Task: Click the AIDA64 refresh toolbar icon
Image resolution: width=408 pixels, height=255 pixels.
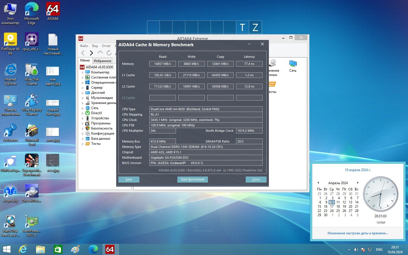Action: [x=109, y=53]
